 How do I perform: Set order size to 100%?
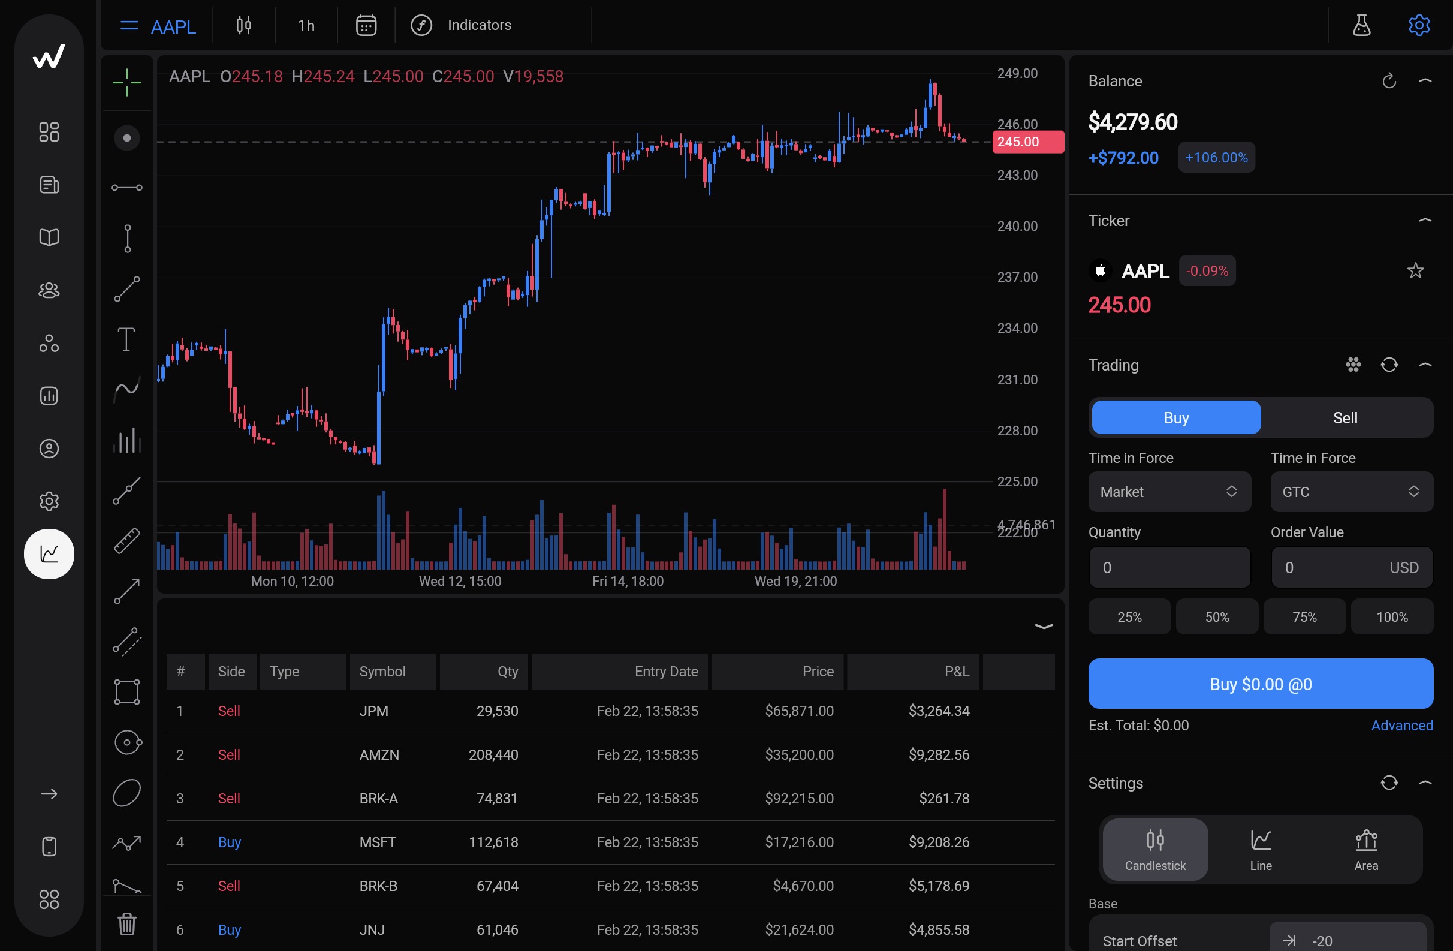pyautogui.click(x=1392, y=617)
